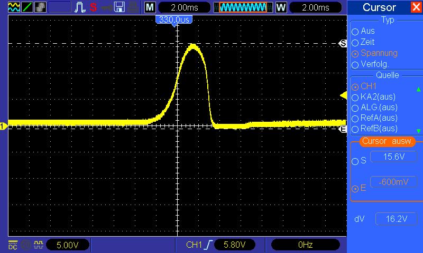Screen dimensions: 423x253
Task: Choose CH1 as cursor source
Action: coord(364,86)
